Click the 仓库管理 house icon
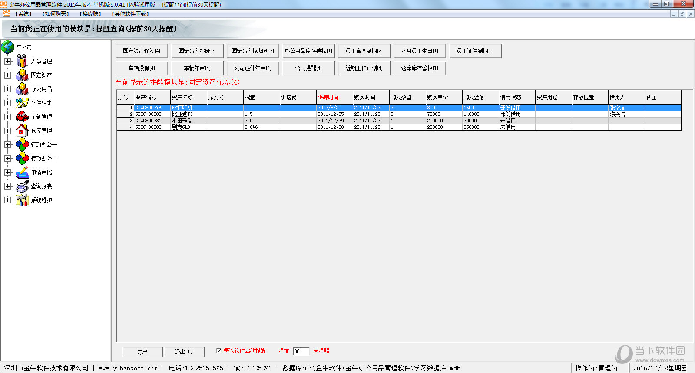695x373 pixels. pyautogui.click(x=22, y=131)
